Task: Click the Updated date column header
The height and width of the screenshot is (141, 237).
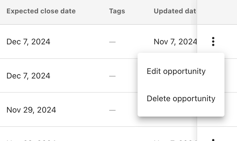Action: coord(175,11)
